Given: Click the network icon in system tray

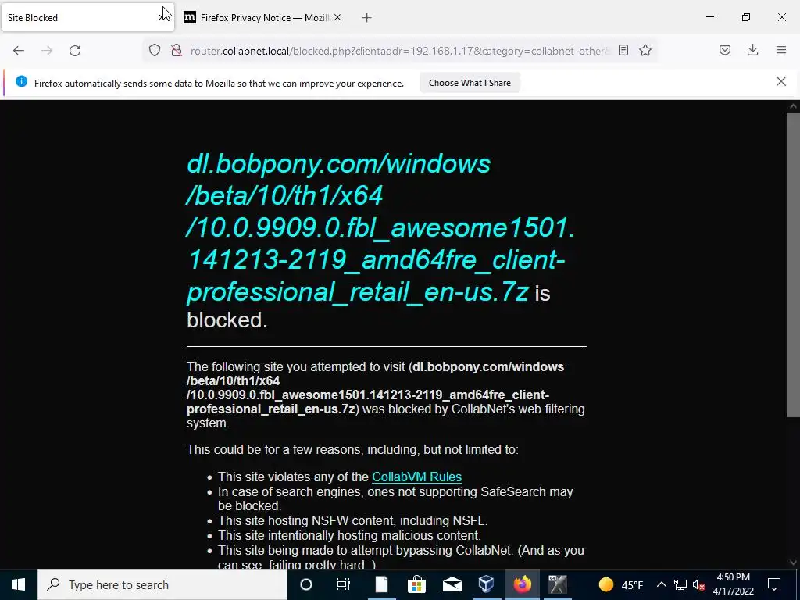Looking at the screenshot, I should point(680,584).
